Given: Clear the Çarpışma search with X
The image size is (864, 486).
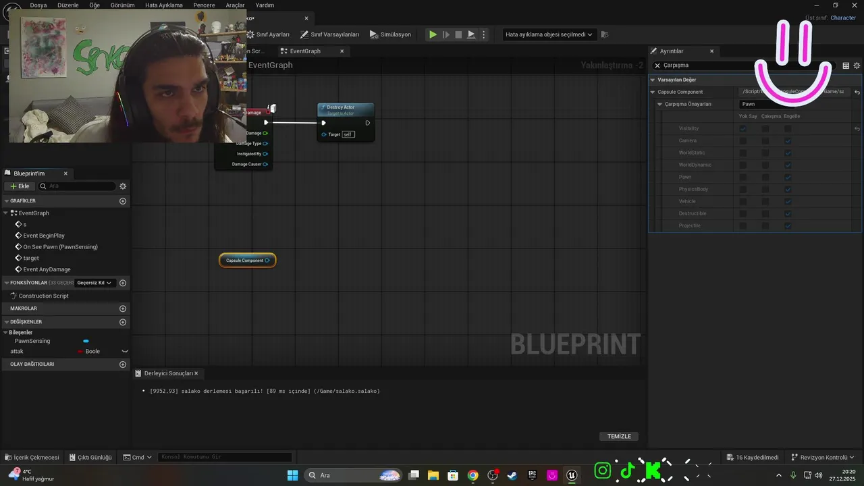Looking at the screenshot, I should 657,65.
